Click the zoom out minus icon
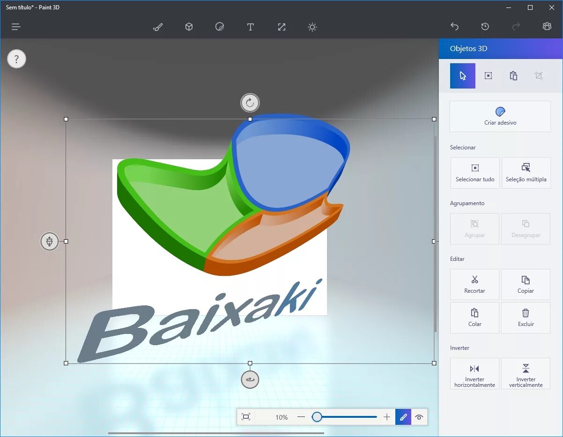This screenshot has width=563, height=437. coord(301,417)
